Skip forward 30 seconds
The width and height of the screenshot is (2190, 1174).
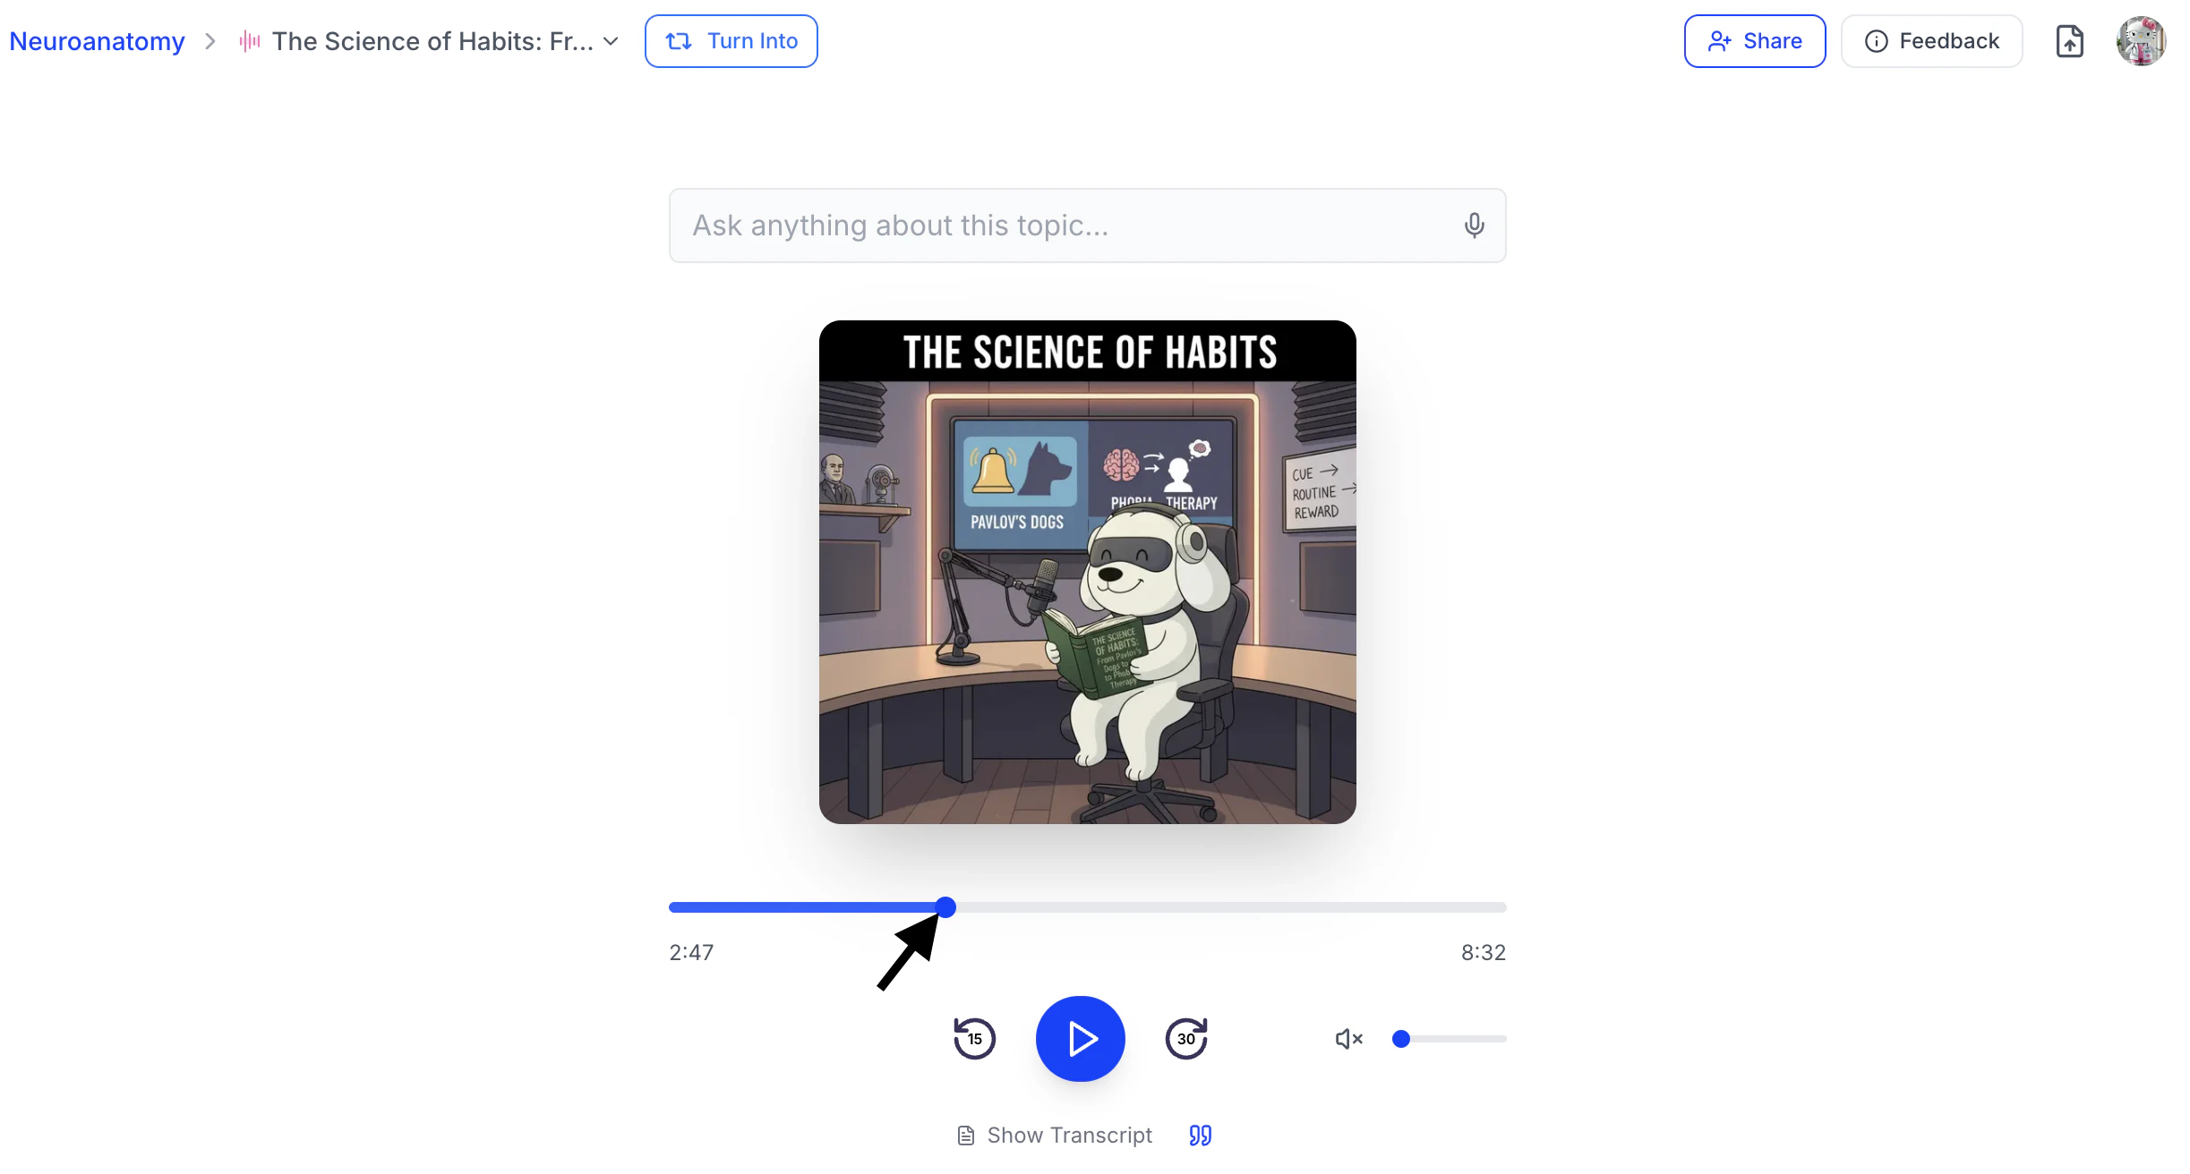coord(1186,1039)
